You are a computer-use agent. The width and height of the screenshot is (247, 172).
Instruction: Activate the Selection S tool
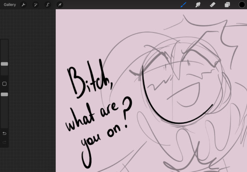coord(48,5)
